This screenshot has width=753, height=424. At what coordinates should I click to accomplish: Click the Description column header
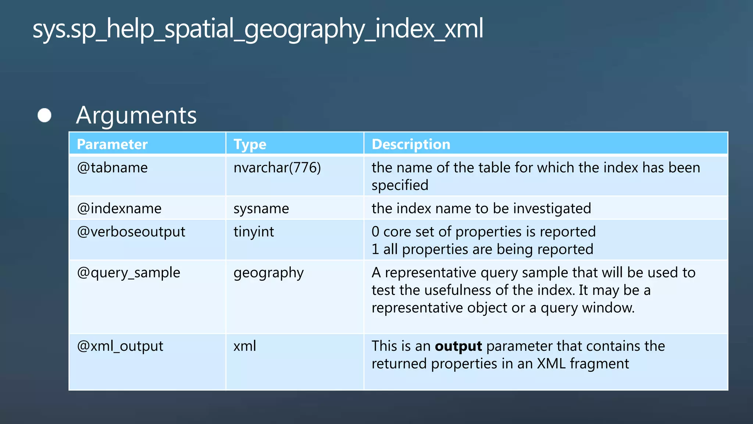tap(411, 144)
